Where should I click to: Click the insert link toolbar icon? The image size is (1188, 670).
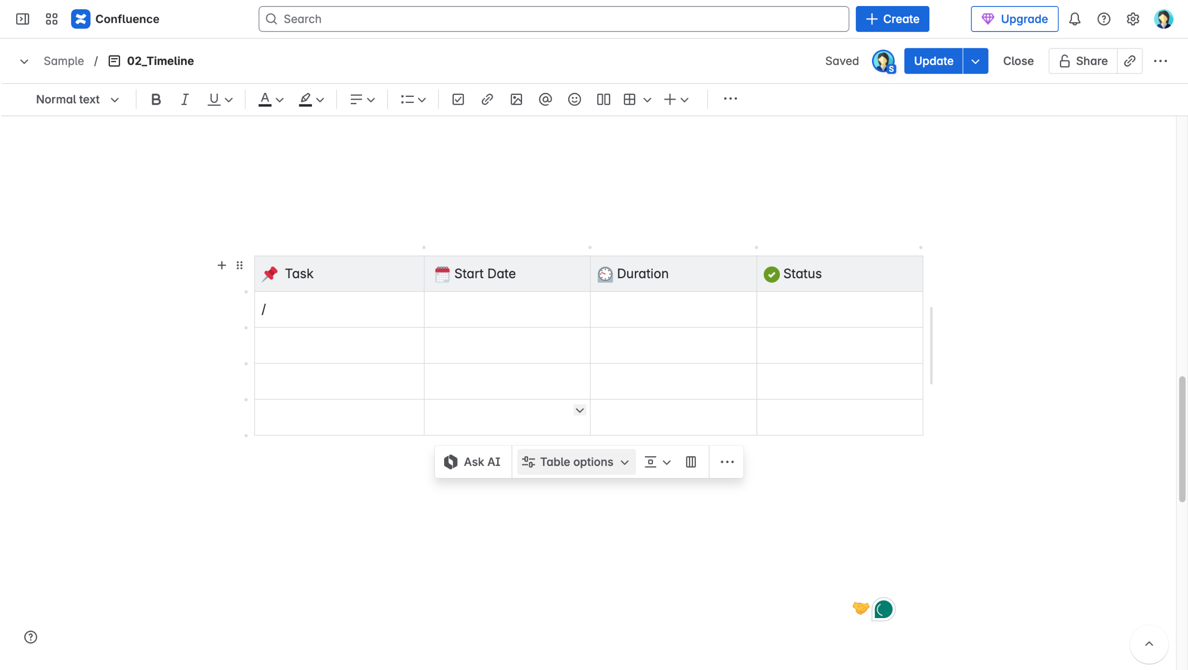(x=487, y=99)
